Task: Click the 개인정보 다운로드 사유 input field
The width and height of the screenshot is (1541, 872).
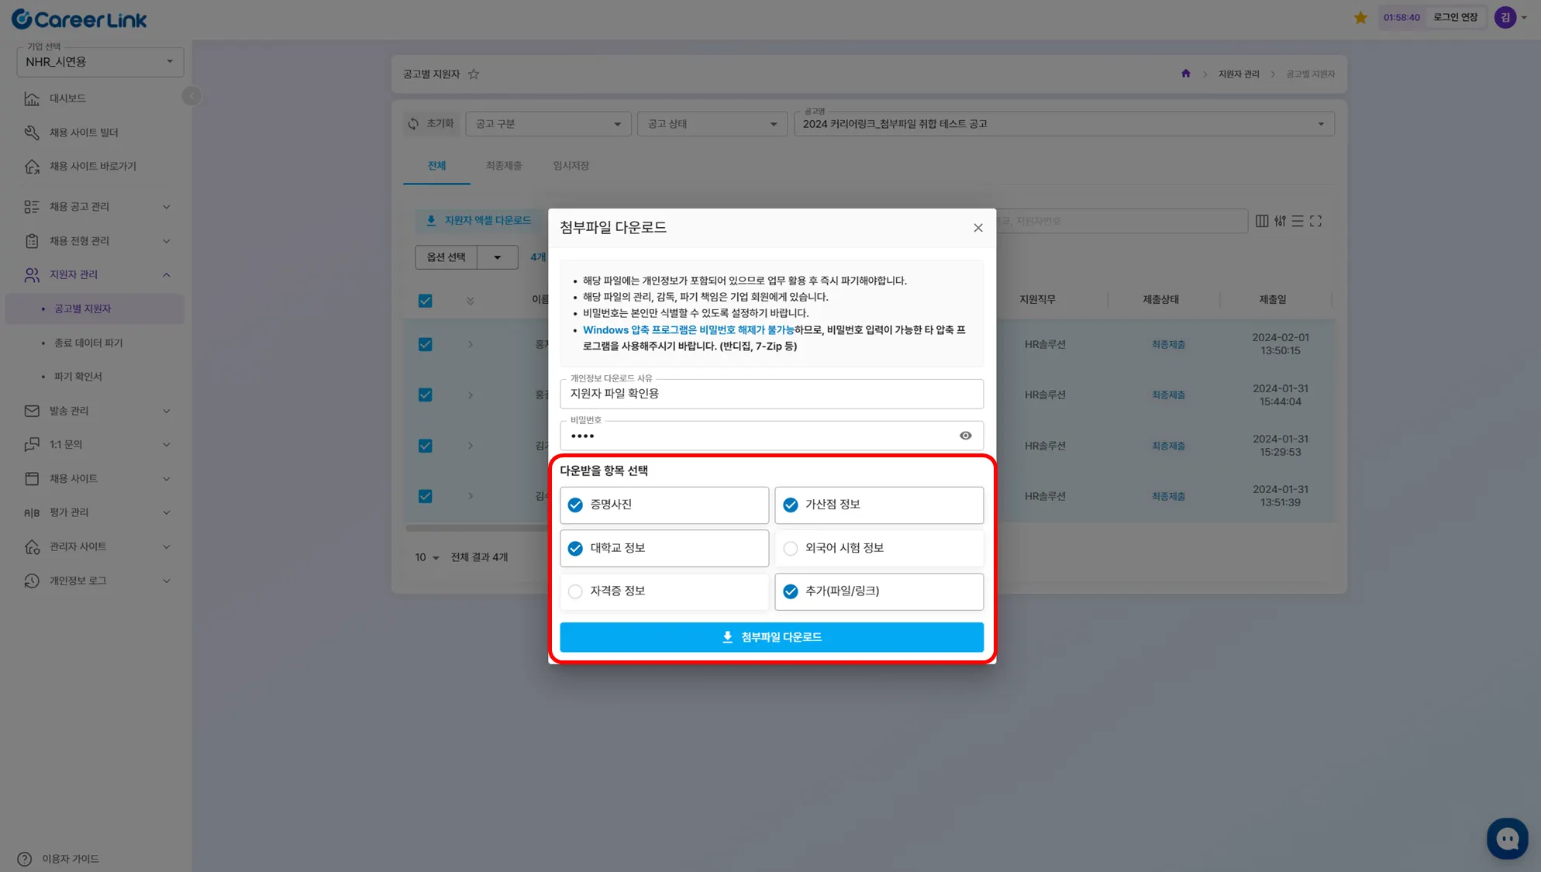Action: (x=771, y=394)
